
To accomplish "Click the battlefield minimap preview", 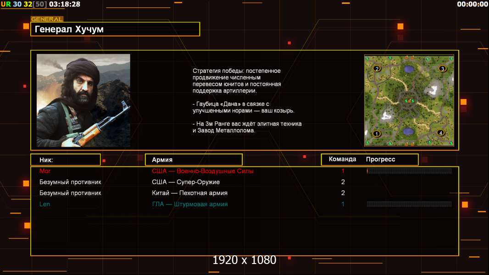I will click(x=409, y=100).
